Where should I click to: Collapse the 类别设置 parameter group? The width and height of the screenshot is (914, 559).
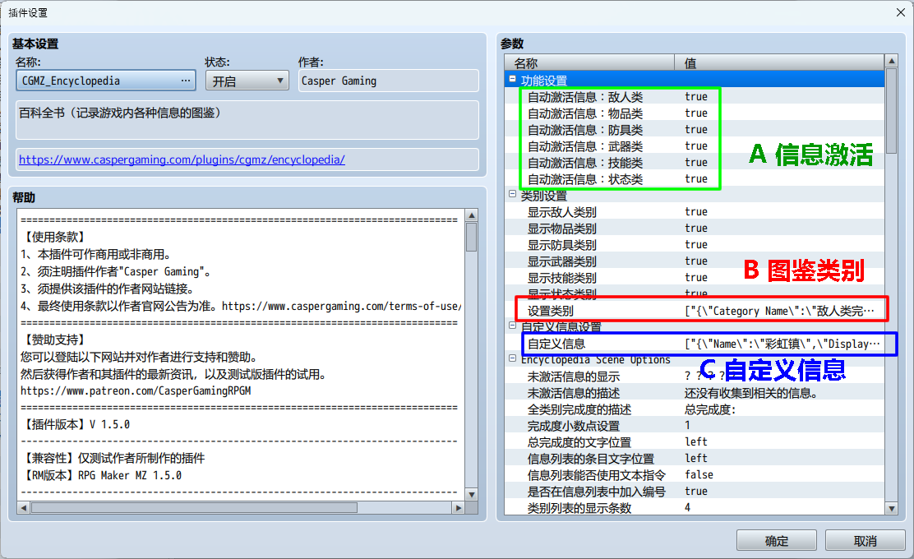512,194
